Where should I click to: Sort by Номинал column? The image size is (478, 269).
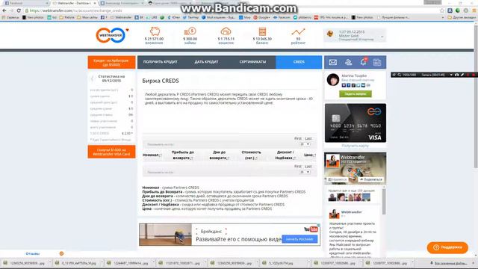tap(152, 155)
